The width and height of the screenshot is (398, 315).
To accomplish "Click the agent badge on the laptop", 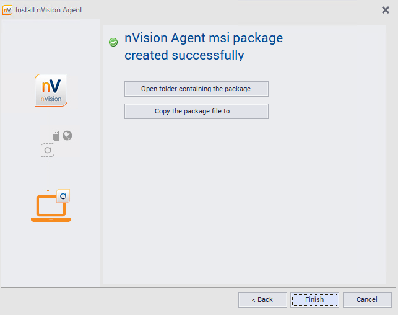I will coord(63,196).
